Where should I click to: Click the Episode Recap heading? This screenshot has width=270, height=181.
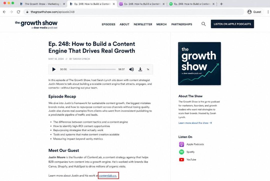[x=62, y=96]
